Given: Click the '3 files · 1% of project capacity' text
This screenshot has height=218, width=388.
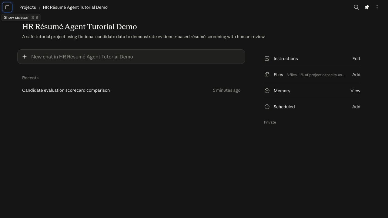Looking at the screenshot, I should click(316, 75).
